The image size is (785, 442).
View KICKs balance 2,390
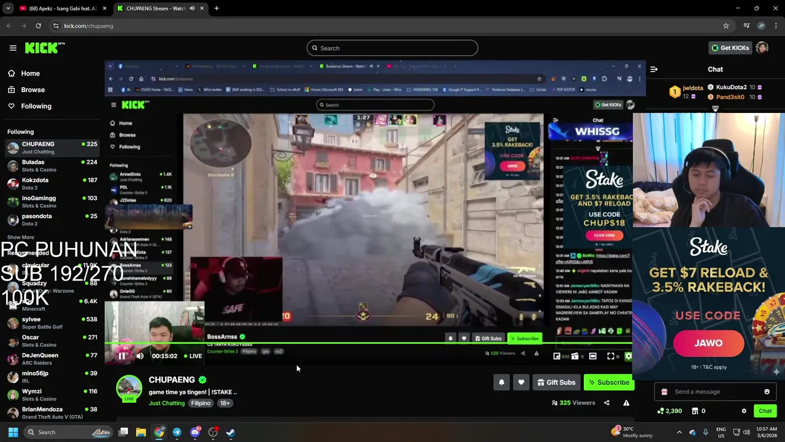coord(669,411)
